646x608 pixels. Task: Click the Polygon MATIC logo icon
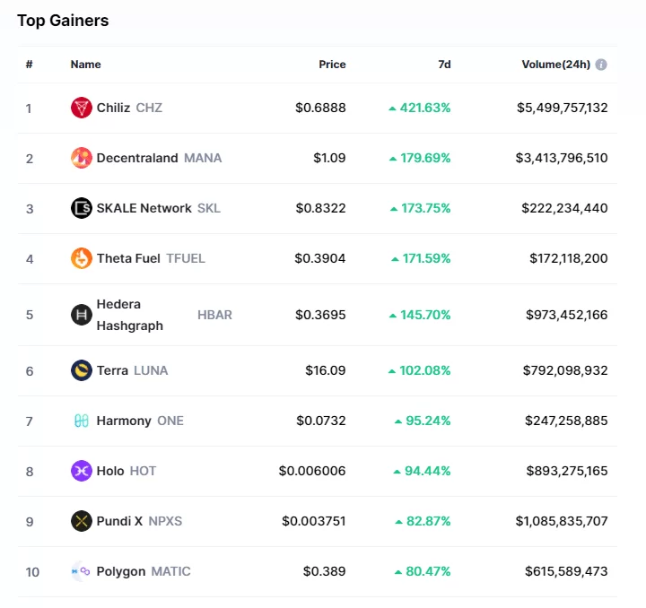(82, 571)
